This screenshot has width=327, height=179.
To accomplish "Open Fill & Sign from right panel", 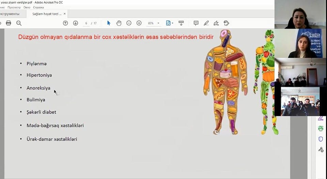I will (321, 119).
